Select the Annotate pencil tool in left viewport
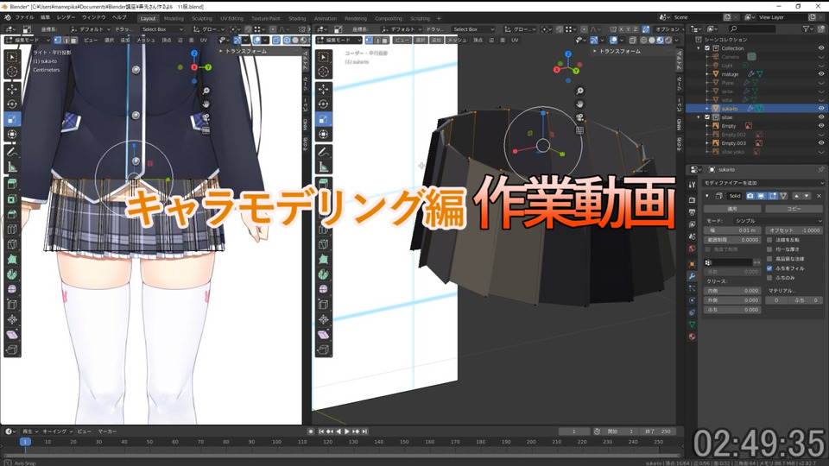Image resolution: width=829 pixels, height=466 pixels. [x=12, y=152]
